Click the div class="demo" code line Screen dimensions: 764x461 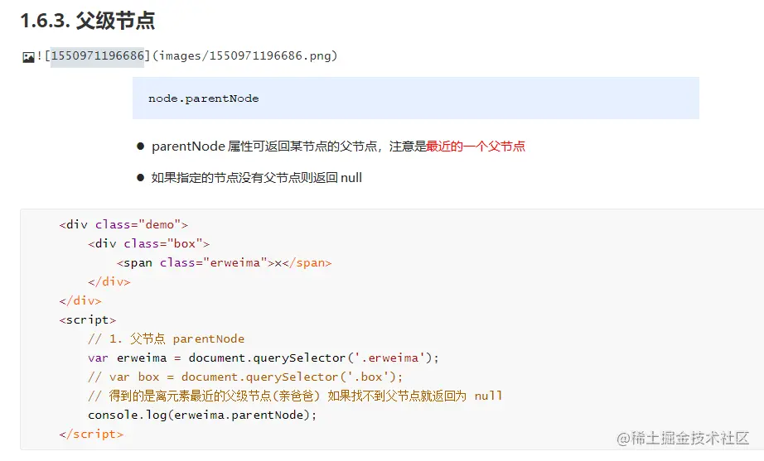(x=123, y=224)
